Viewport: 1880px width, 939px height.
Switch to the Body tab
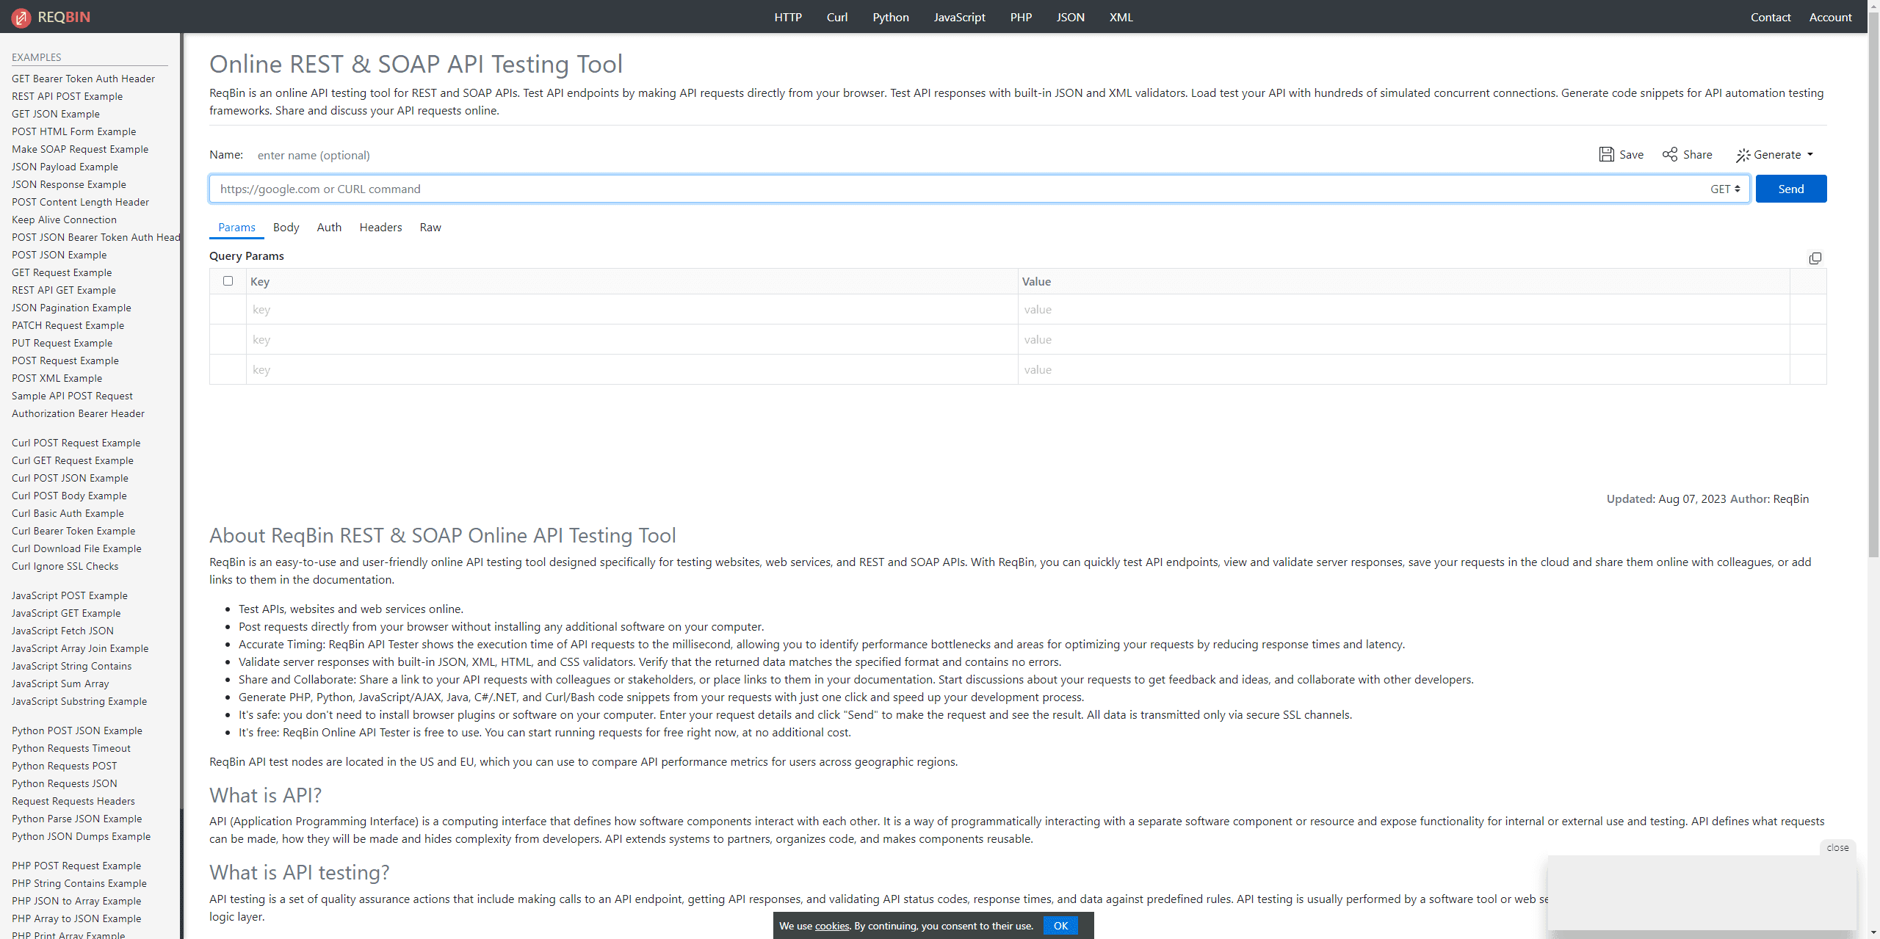point(286,228)
